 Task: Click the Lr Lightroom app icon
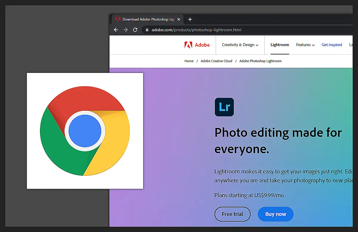click(x=224, y=107)
